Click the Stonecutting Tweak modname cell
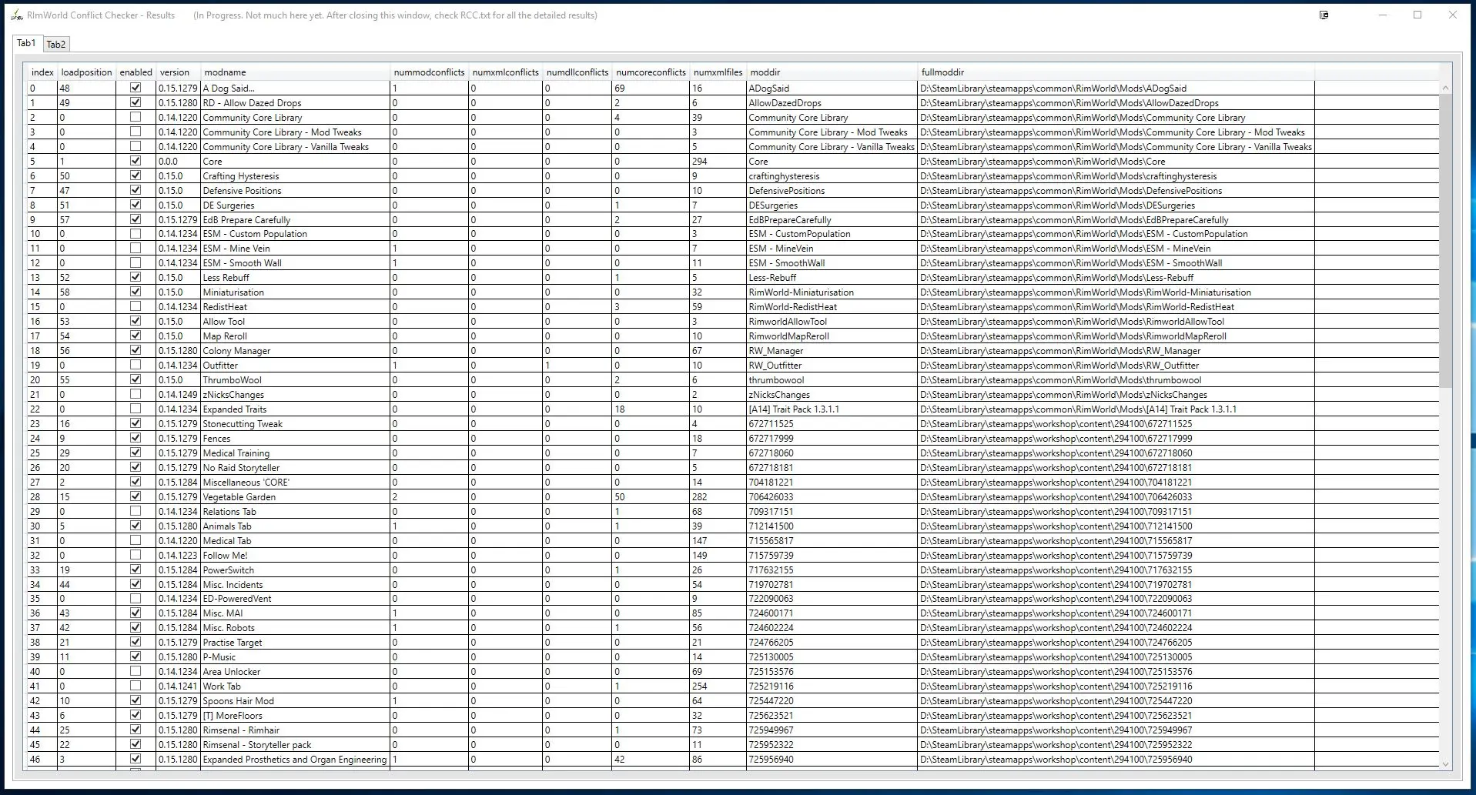 296,423
